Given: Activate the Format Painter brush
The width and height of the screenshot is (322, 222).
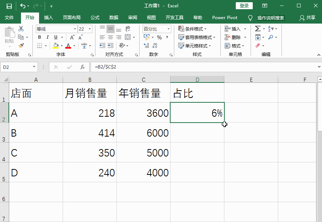Looking at the screenshot, I should [x=21, y=45].
